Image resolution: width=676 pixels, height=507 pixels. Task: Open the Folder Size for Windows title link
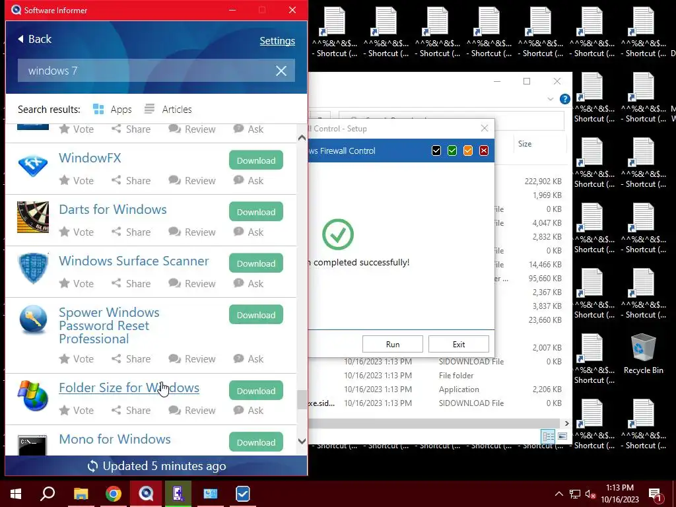tap(129, 388)
